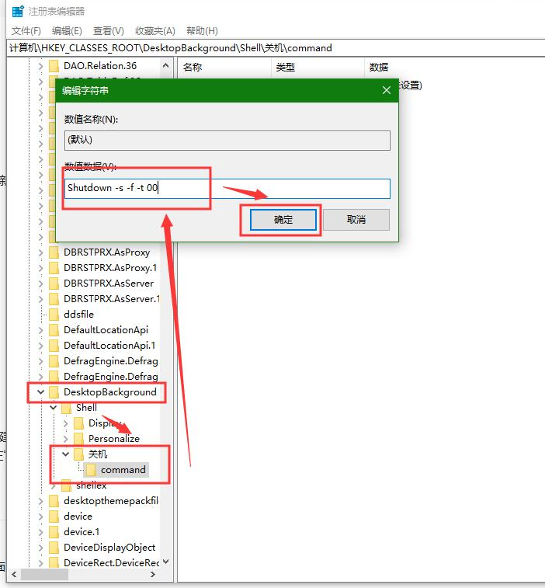This screenshot has height=588, width=545.
Task: Expand the Personalize key chevron
Action: (65, 439)
